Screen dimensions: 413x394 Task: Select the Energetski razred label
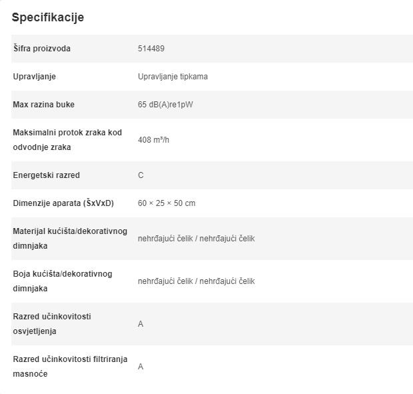[x=46, y=175]
